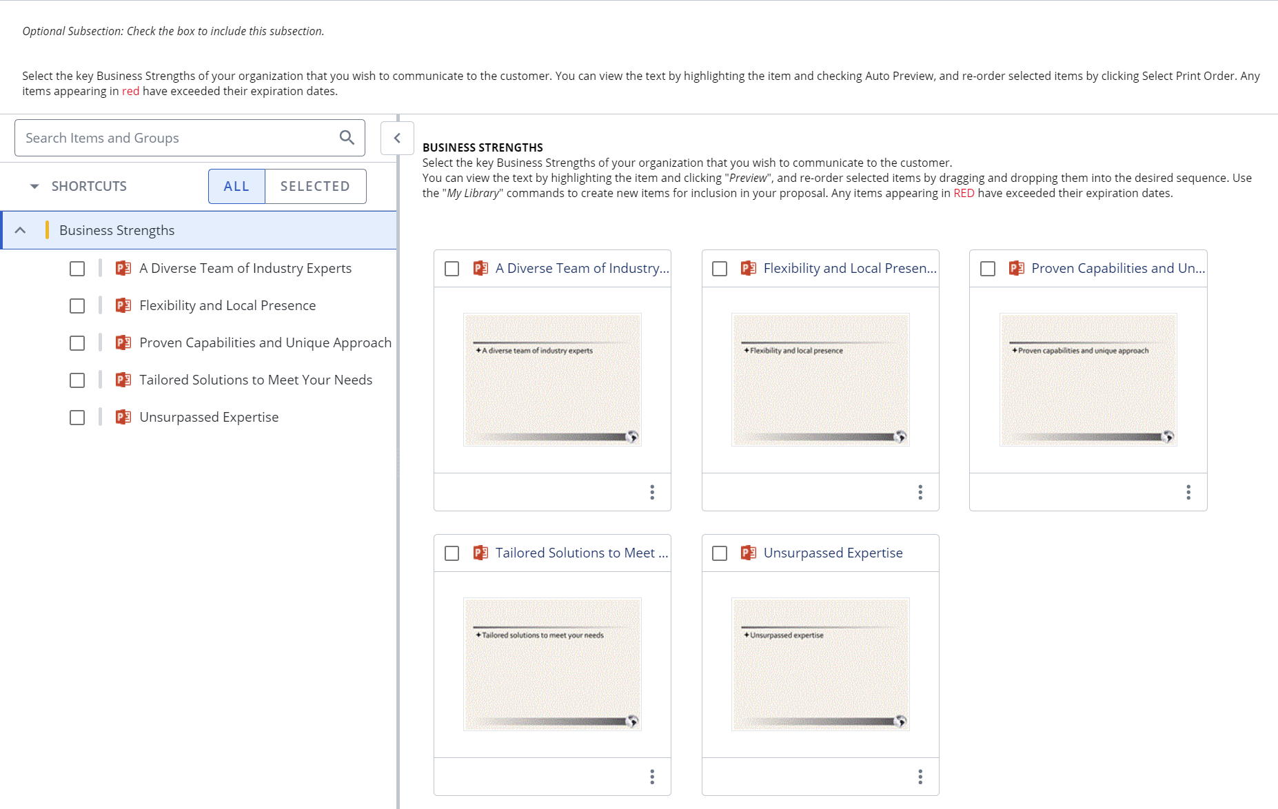Click Flexibility and Local Presen... card title
1278x809 pixels.
pos(850,268)
